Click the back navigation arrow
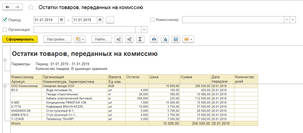 [7, 7]
